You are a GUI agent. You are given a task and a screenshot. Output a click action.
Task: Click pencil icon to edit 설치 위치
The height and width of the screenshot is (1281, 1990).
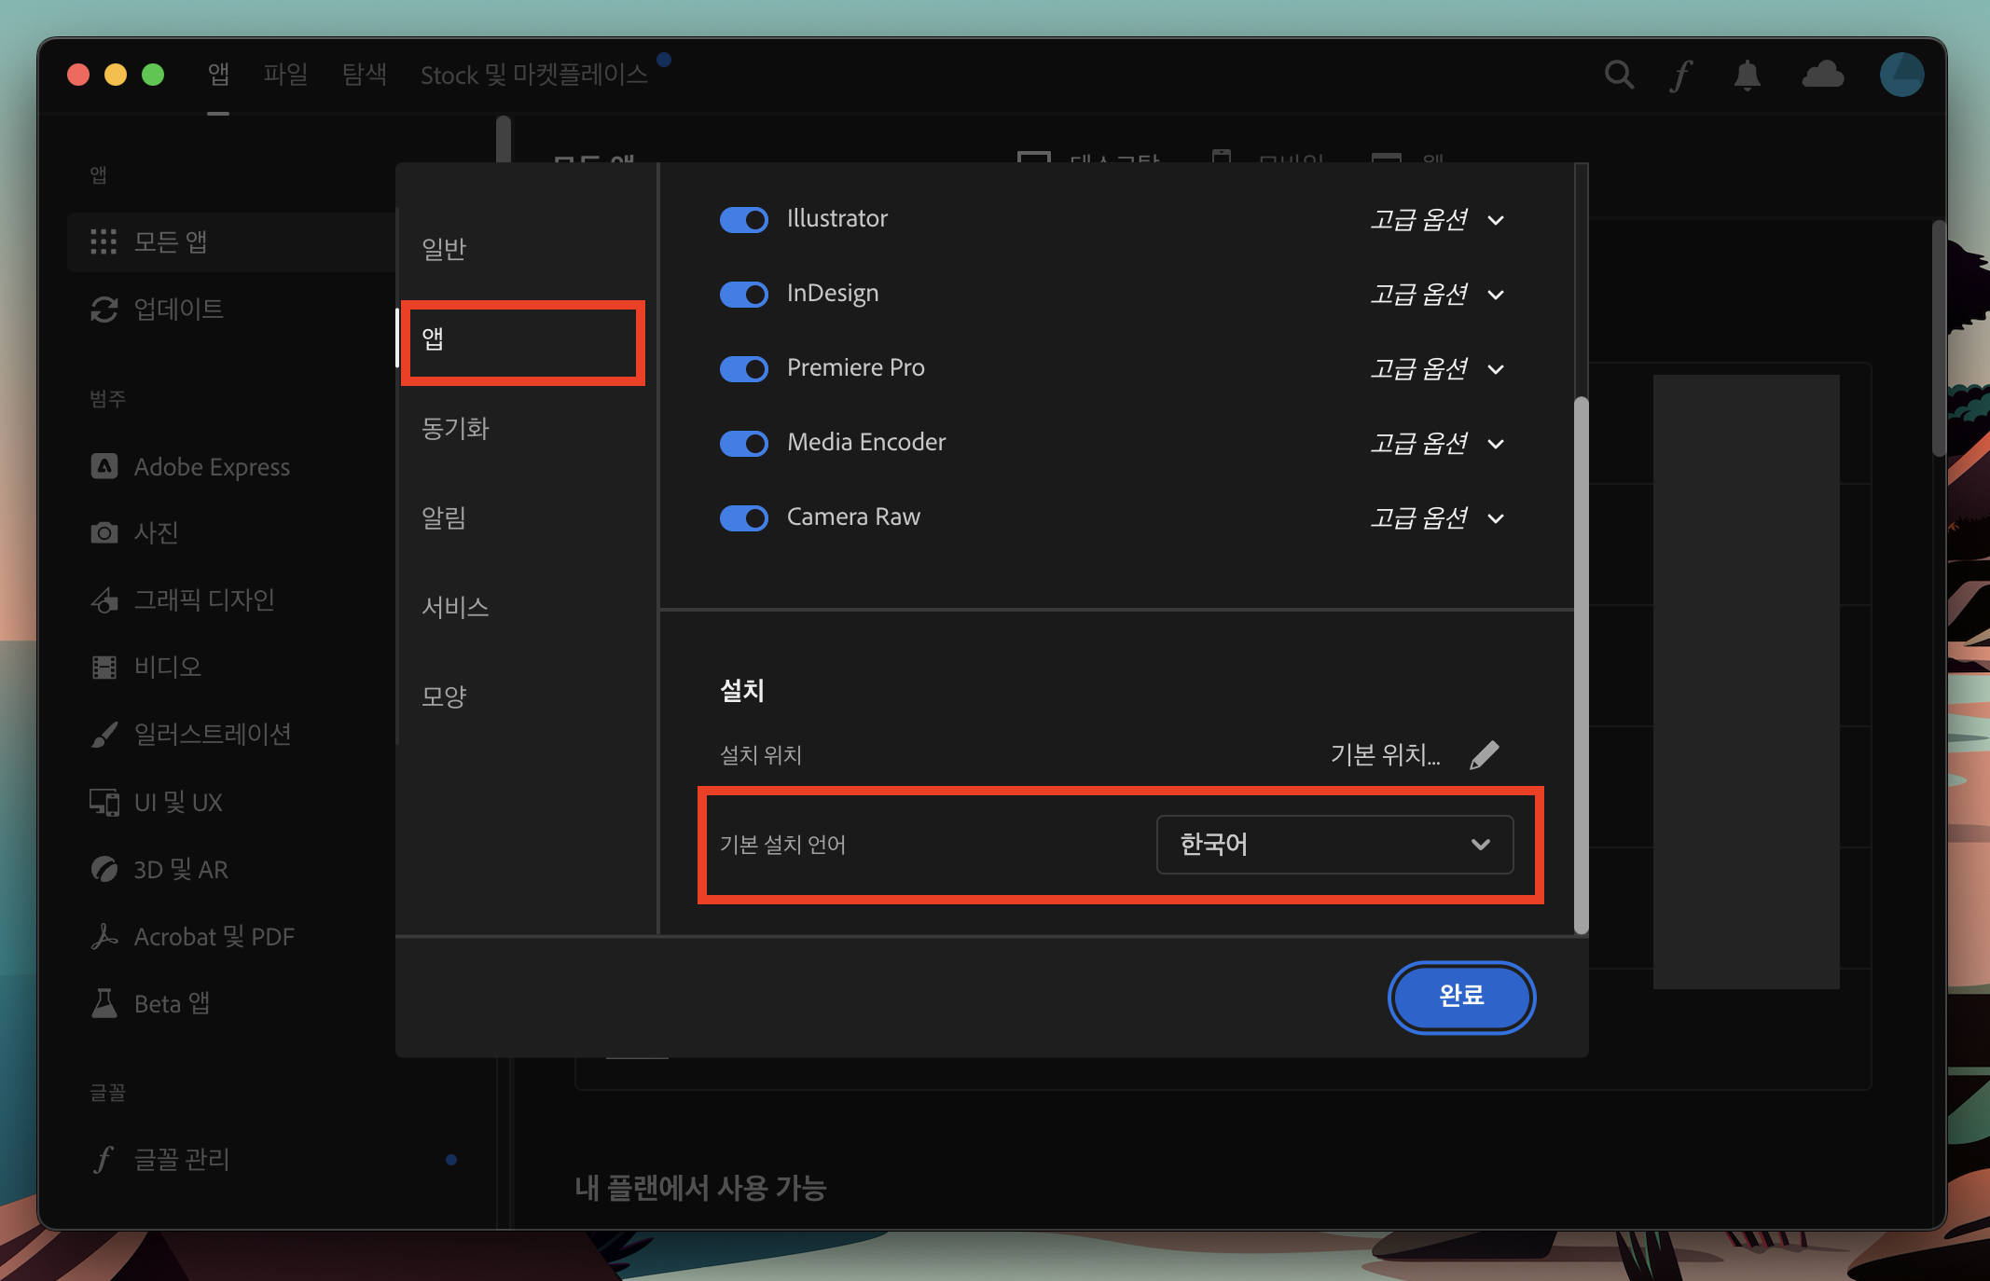pyautogui.click(x=1484, y=754)
